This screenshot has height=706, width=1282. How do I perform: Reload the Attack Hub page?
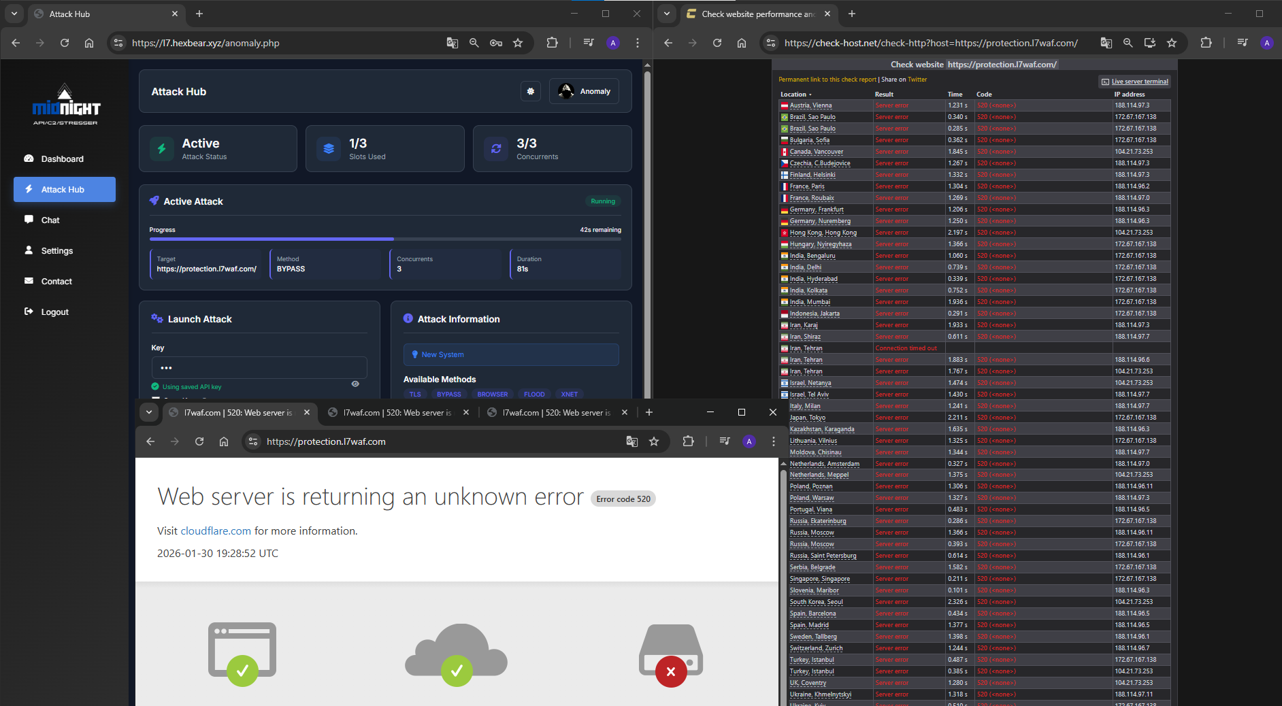click(65, 43)
